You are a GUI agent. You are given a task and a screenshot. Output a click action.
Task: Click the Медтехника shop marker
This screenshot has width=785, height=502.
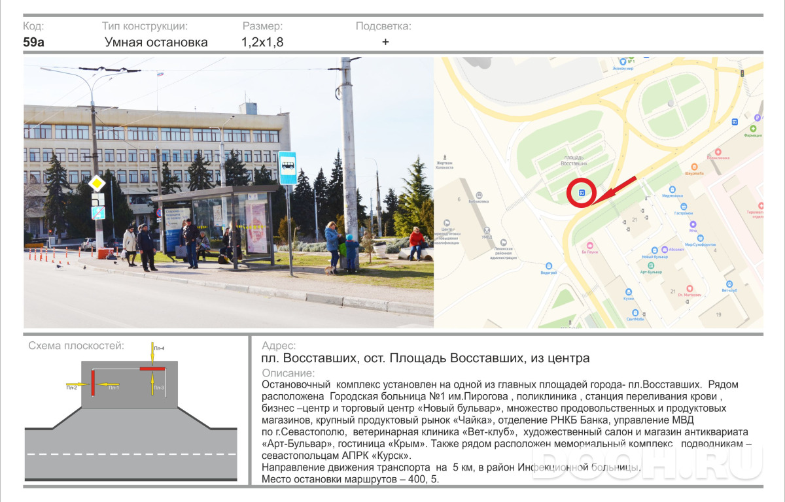pos(672,188)
